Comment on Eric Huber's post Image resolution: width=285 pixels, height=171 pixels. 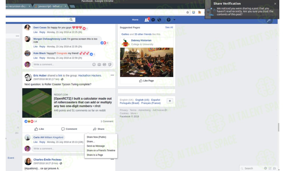click(69, 129)
